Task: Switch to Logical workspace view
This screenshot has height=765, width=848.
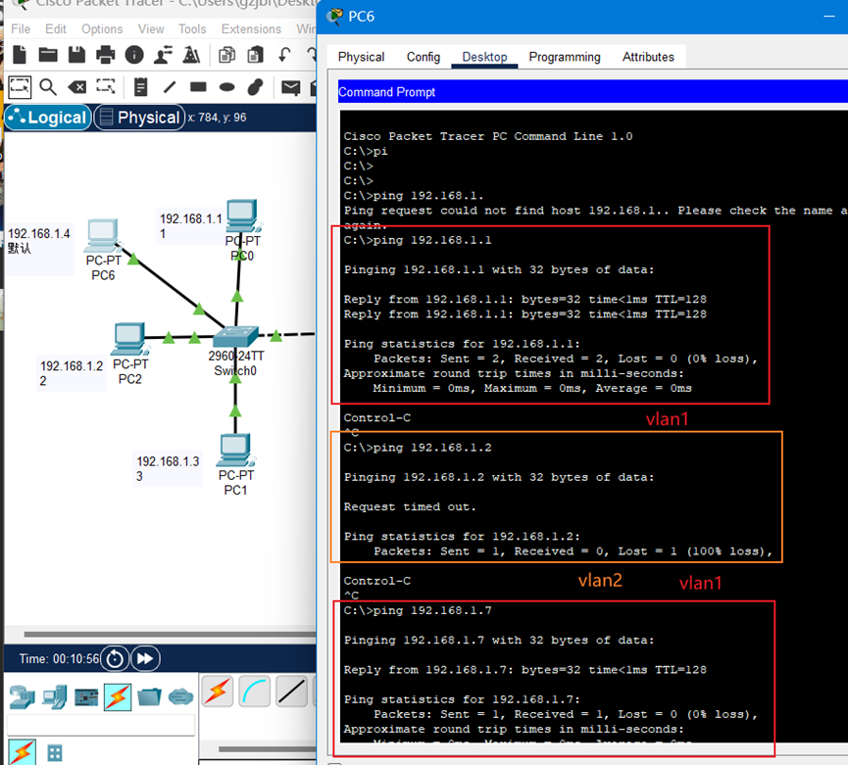Action: point(48,118)
